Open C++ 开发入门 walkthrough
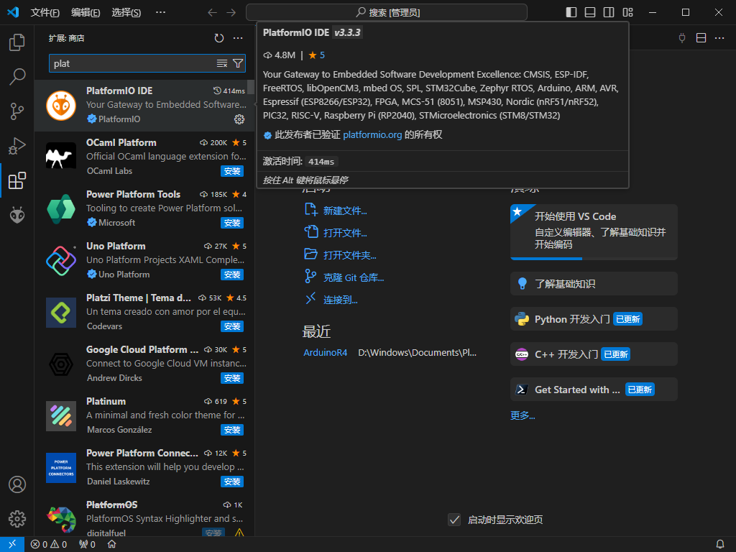The height and width of the screenshot is (552, 736). pos(594,354)
